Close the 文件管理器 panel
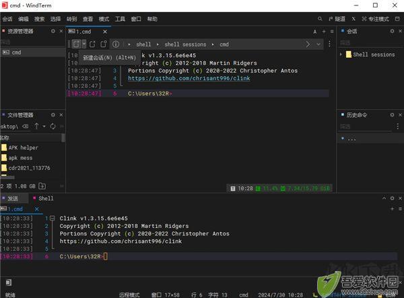Viewport: 404px width, 298px height. [61, 115]
